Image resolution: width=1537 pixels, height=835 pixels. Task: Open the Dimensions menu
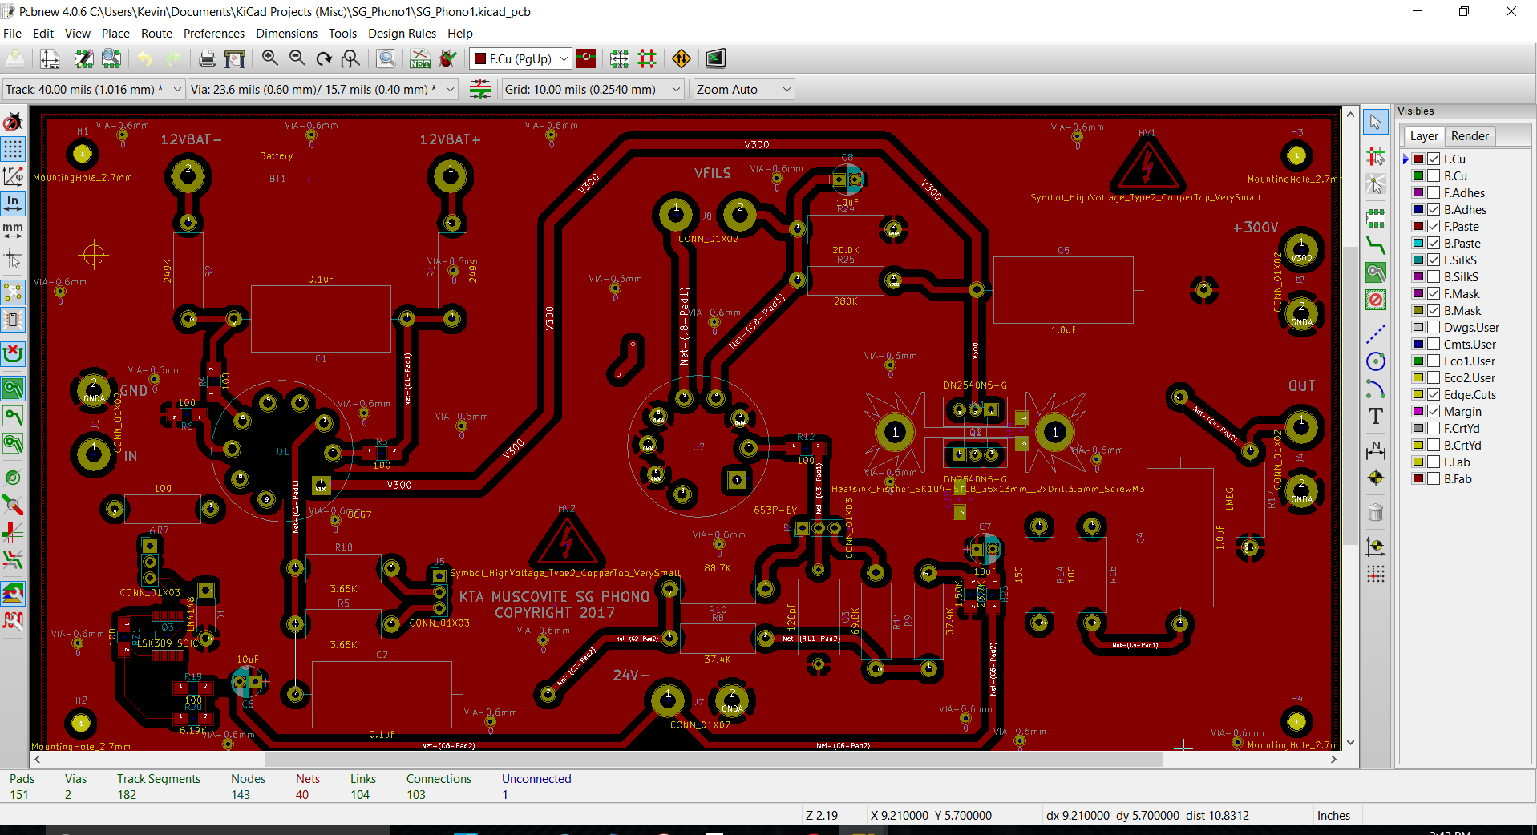286,33
